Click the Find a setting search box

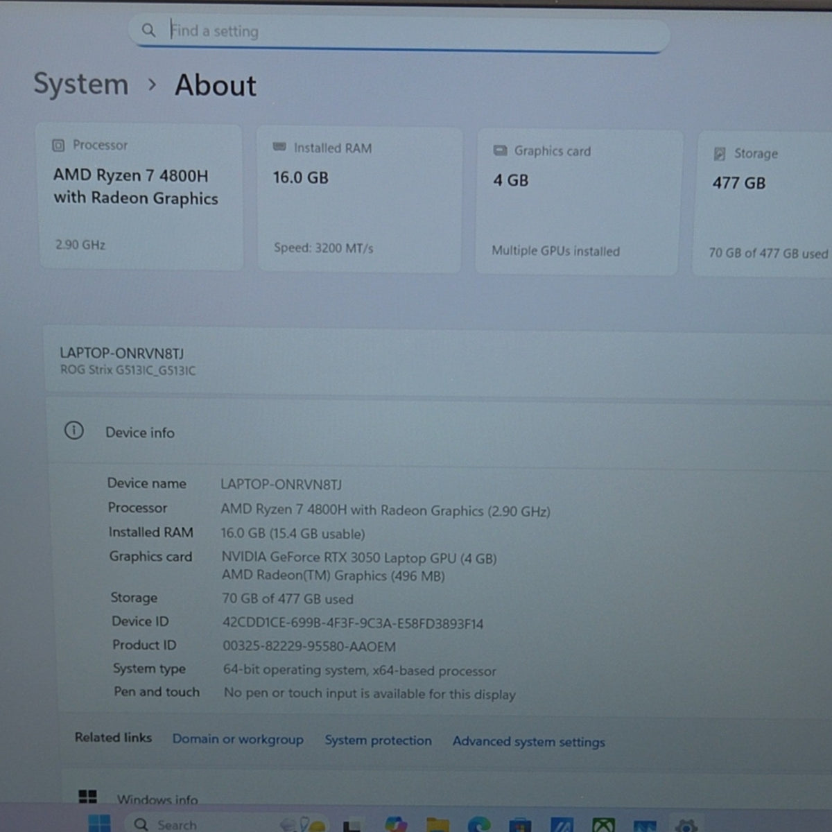pos(399,32)
